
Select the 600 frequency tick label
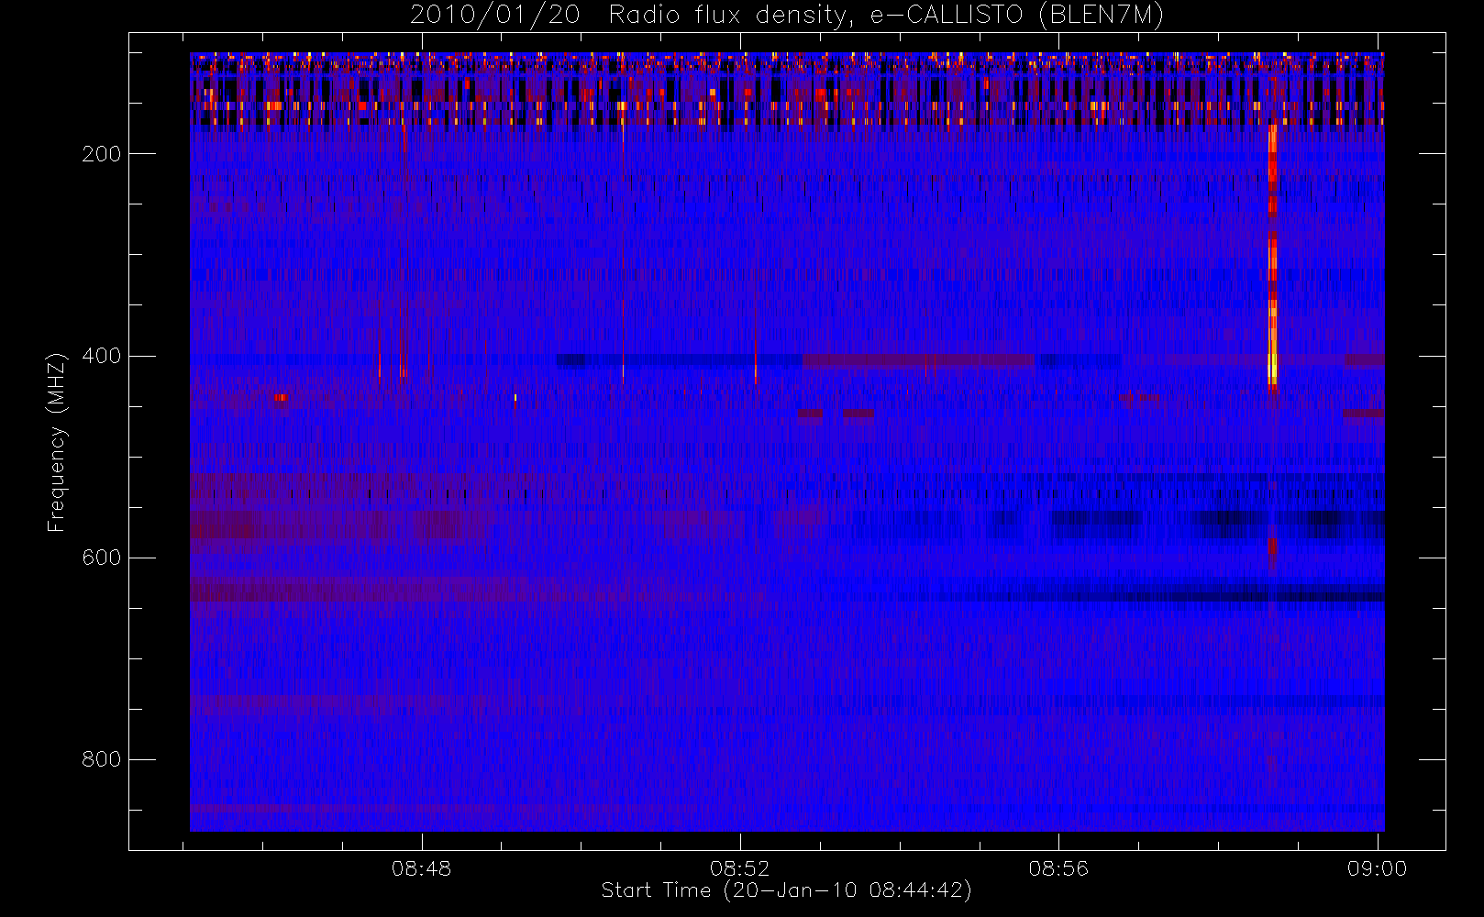click(x=102, y=558)
